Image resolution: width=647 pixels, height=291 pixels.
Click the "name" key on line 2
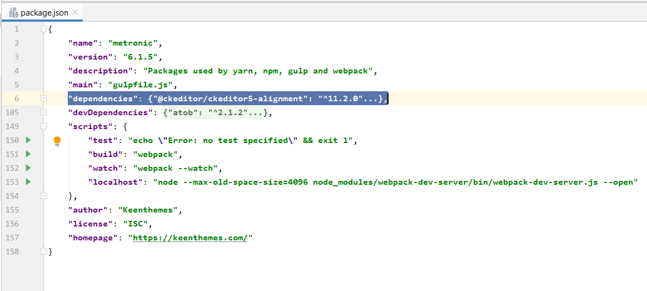tap(84, 43)
